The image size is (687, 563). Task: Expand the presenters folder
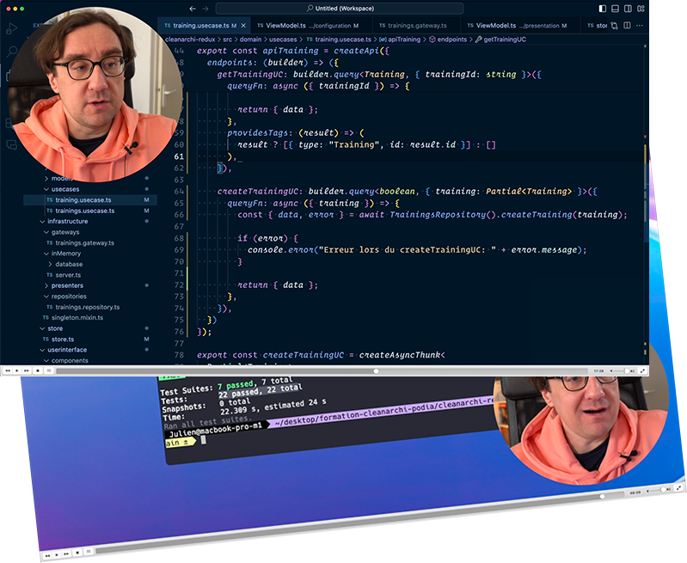coord(67,285)
